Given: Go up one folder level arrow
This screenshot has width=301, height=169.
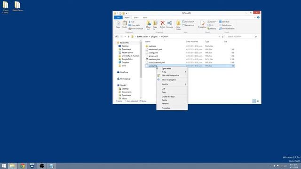Looking at the screenshot, I should pos(128,37).
